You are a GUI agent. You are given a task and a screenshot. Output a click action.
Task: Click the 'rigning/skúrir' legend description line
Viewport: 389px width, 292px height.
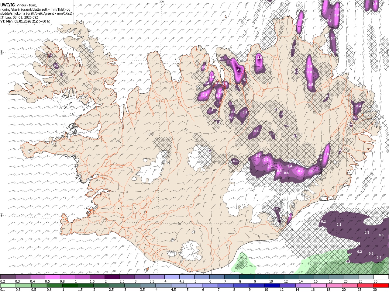pyautogui.click(x=35, y=9)
